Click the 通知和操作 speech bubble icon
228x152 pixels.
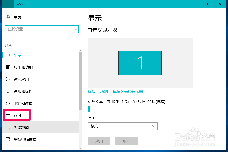pyautogui.click(x=8, y=91)
